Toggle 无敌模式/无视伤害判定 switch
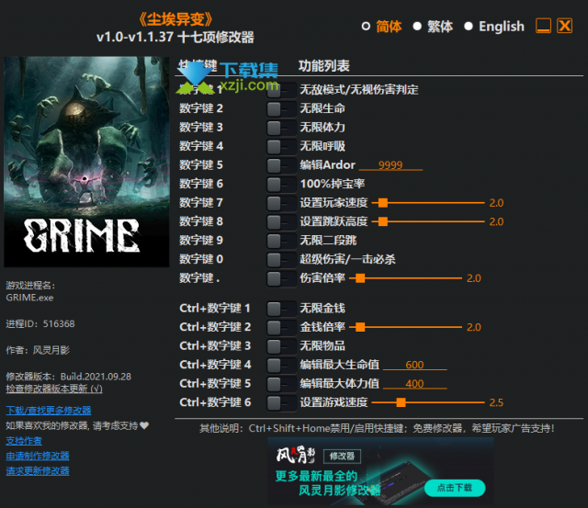The width and height of the screenshot is (588, 508). 281,90
